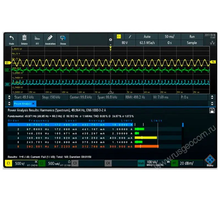220x220 pixels.
Task: Open the Auto trigger mode selector
Action: (x=147, y=37)
